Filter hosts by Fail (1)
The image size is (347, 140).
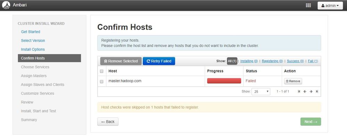pyautogui.click(x=313, y=61)
